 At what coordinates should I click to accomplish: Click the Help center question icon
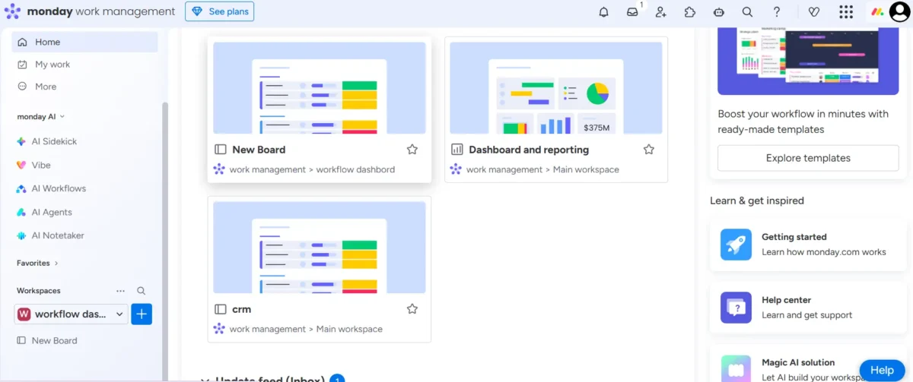point(736,308)
